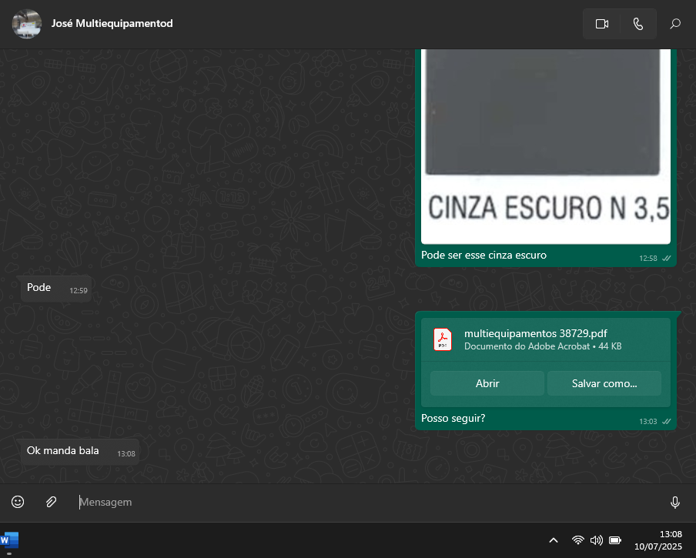The width and height of the screenshot is (696, 558).
Task: Open the volume control in tray
Action: point(596,540)
